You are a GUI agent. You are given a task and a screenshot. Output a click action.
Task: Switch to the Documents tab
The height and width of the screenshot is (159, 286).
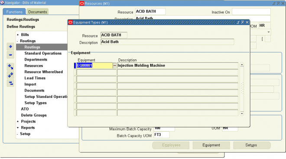point(38,12)
